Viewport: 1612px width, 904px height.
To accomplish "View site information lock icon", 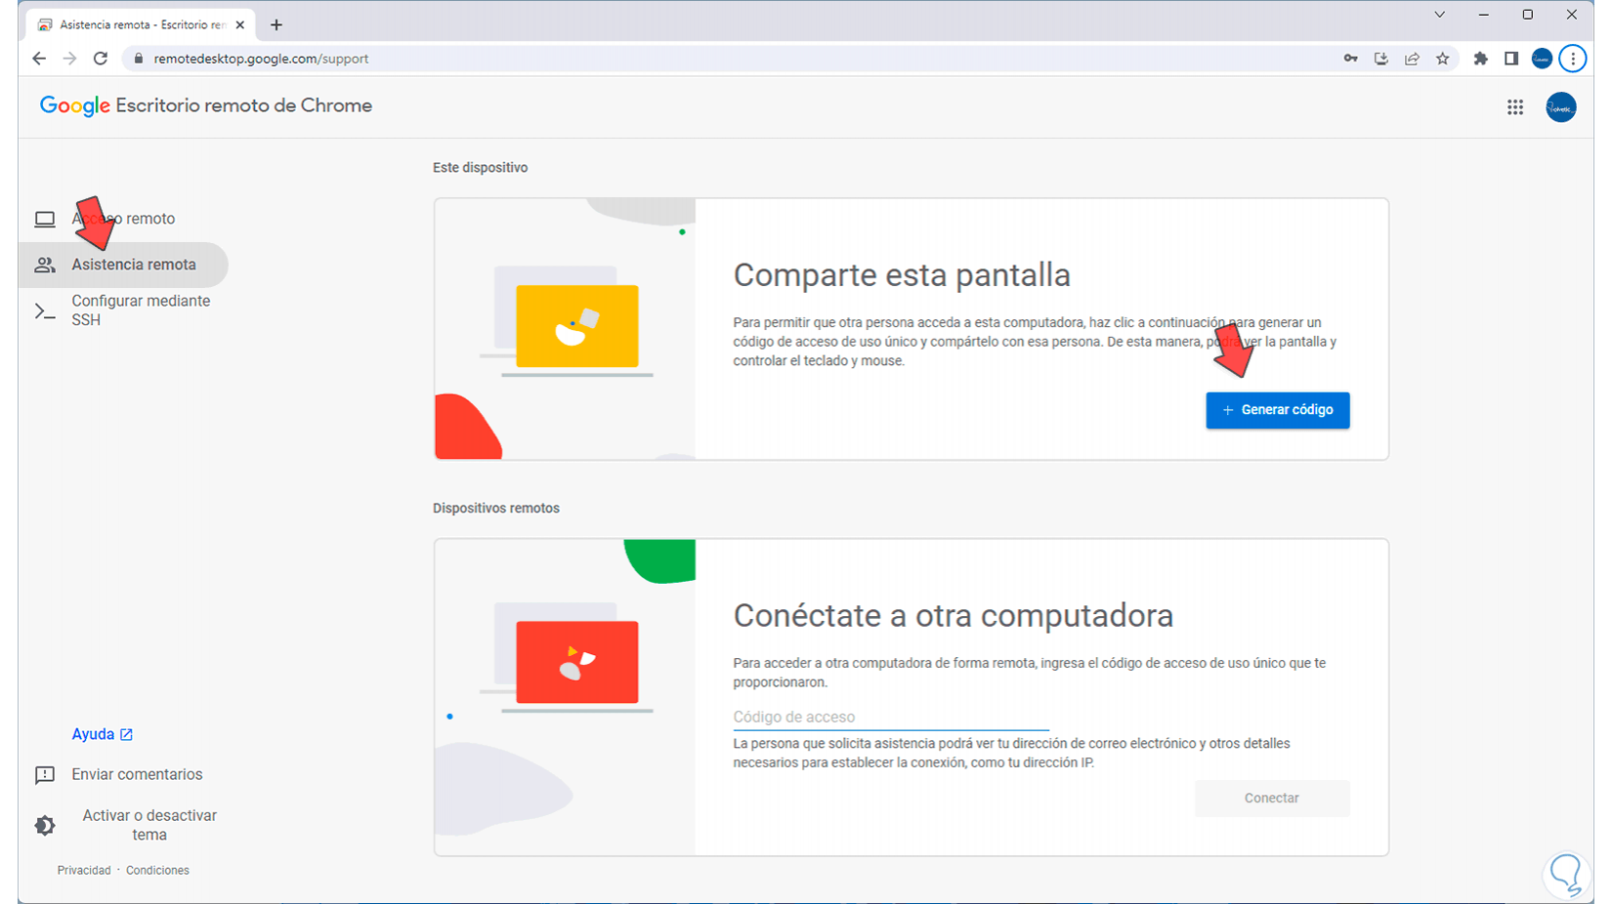I will coord(138,59).
